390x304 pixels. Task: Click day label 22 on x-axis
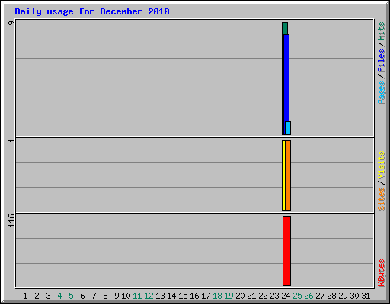point(263,296)
